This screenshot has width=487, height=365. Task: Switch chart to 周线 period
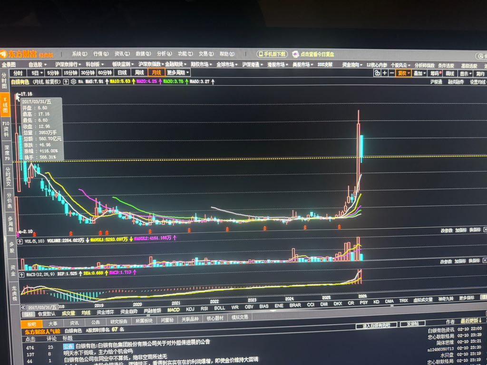pyautogui.click(x=139, y=73)
